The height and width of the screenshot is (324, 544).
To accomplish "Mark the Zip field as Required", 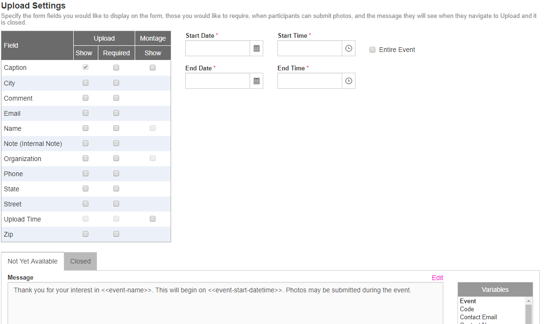I will pyautogui.click(x=116, y=234).
